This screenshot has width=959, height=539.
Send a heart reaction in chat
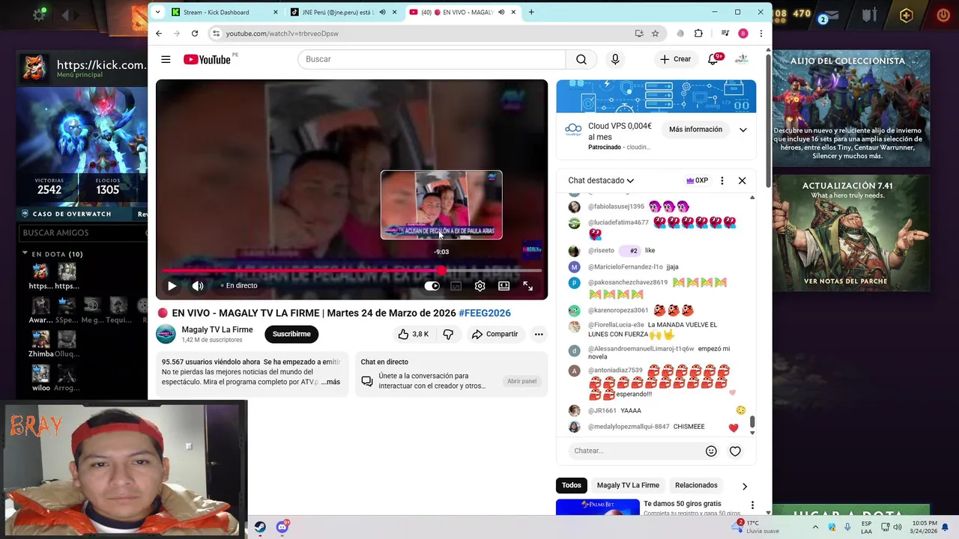pos(735,451)
